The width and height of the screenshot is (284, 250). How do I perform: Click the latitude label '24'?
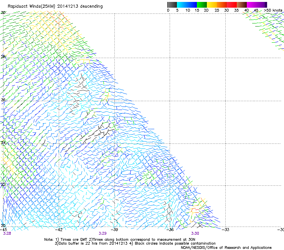(3, 143)
